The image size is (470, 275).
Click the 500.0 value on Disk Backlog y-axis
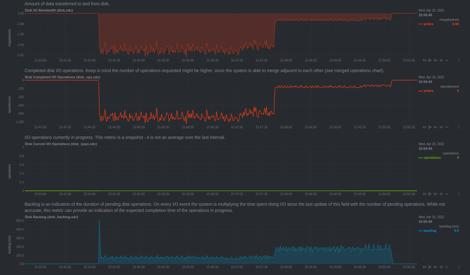[20, 221]
